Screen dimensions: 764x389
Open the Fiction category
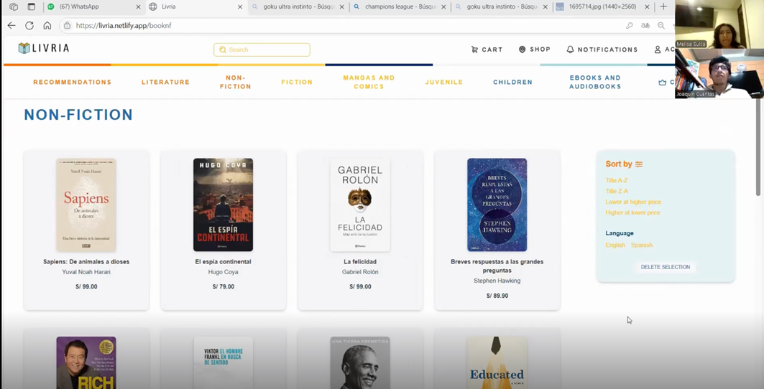pyautogui.click(x=297, y=83)
